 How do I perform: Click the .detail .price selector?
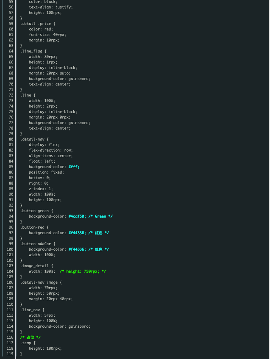point(37,24)
